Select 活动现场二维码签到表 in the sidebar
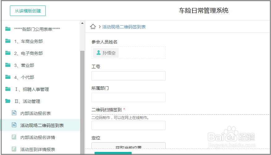Screen dimensions: 271x155 42,125
